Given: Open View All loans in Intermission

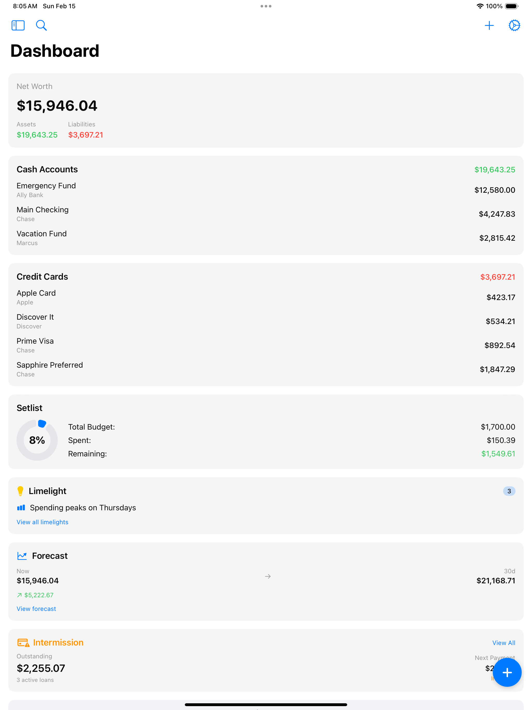Looking at the screenshot, I should tap(503, 643).
